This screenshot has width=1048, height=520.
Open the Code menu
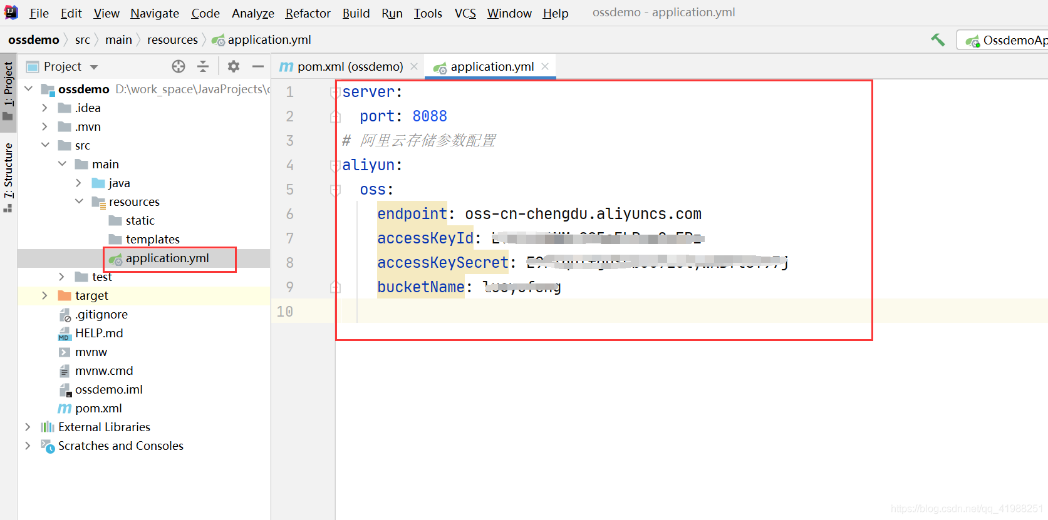click(x=205, y=13)
